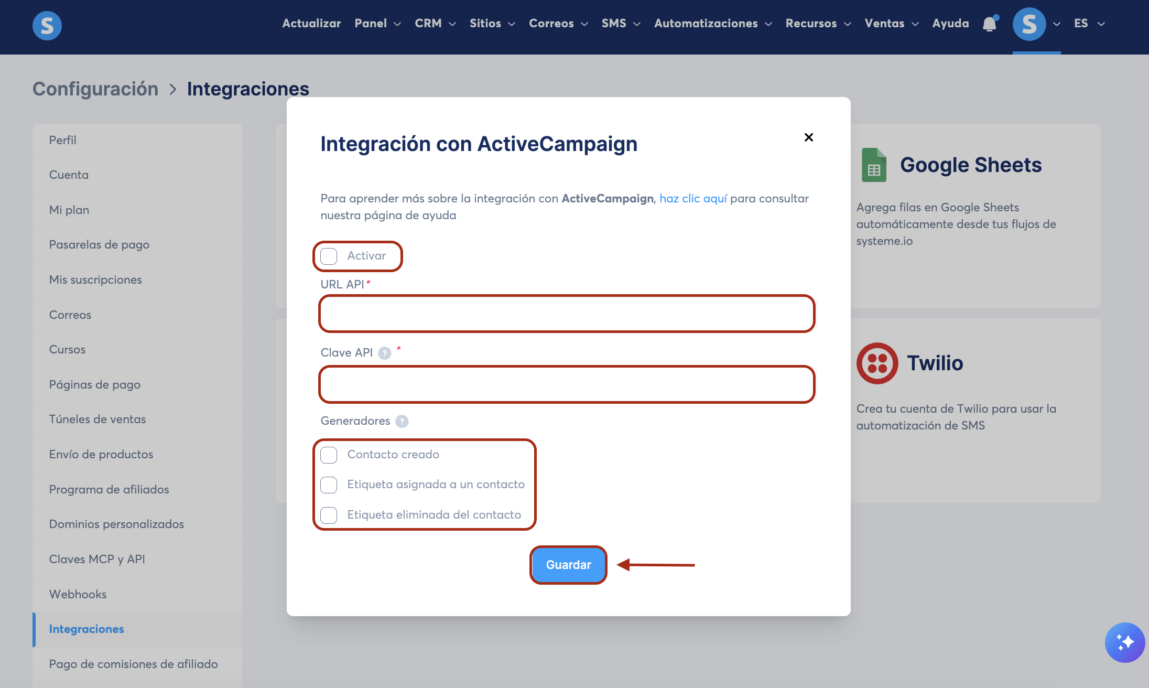
Task: Select Webhooks in sidebar
Action: [x=137, y=595]
